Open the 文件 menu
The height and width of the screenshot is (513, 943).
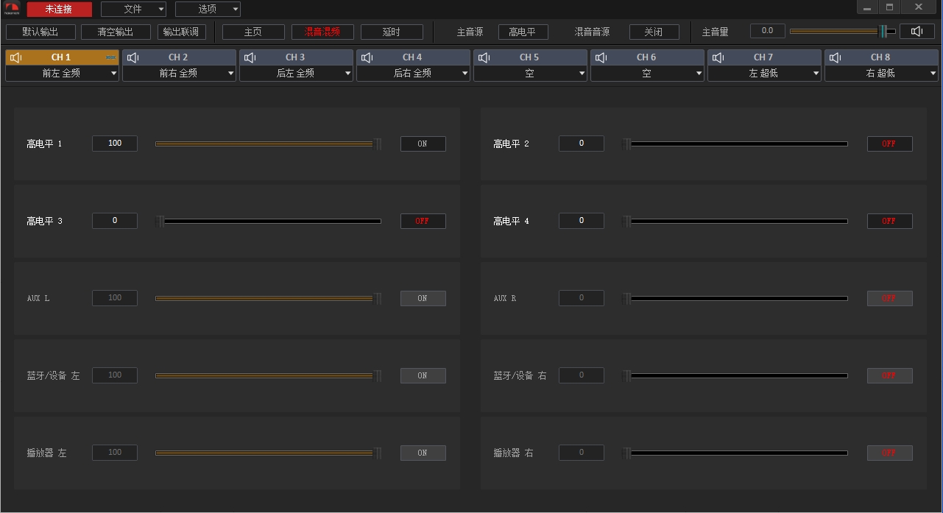133,10
